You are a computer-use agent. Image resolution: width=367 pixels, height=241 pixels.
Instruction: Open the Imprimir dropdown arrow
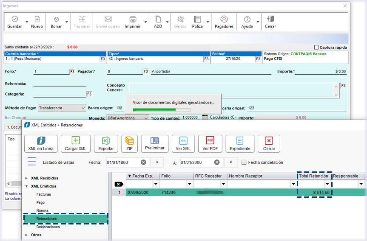(x=145, y=22)
